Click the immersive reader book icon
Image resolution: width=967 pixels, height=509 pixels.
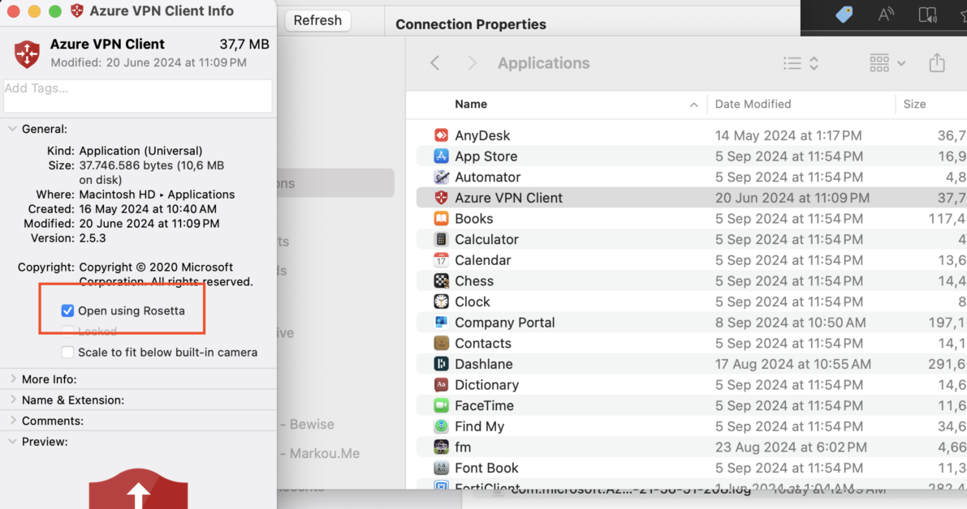(x=927, y=15)
